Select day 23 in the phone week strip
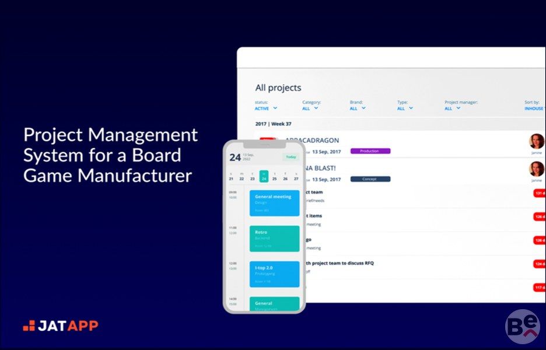Image resolution: width=546 pixels, height=350 pixels. point(253,176)
